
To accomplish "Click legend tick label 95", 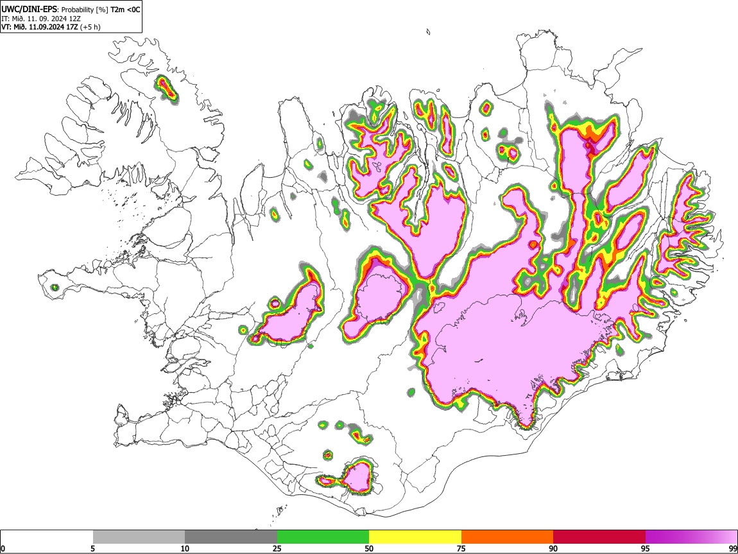I will coord(646,548).
